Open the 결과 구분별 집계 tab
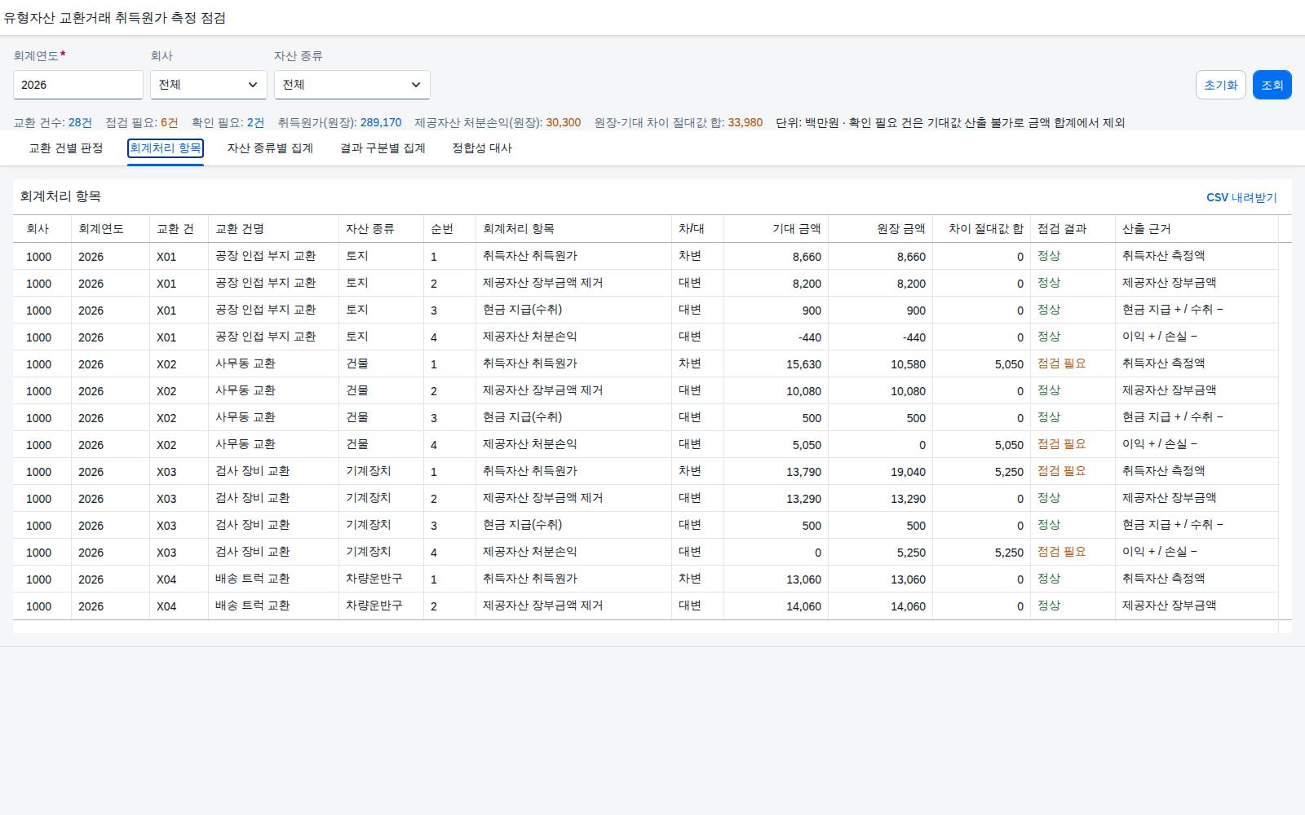Screen dimensions: 1305x815 click(x=383, y=148)
